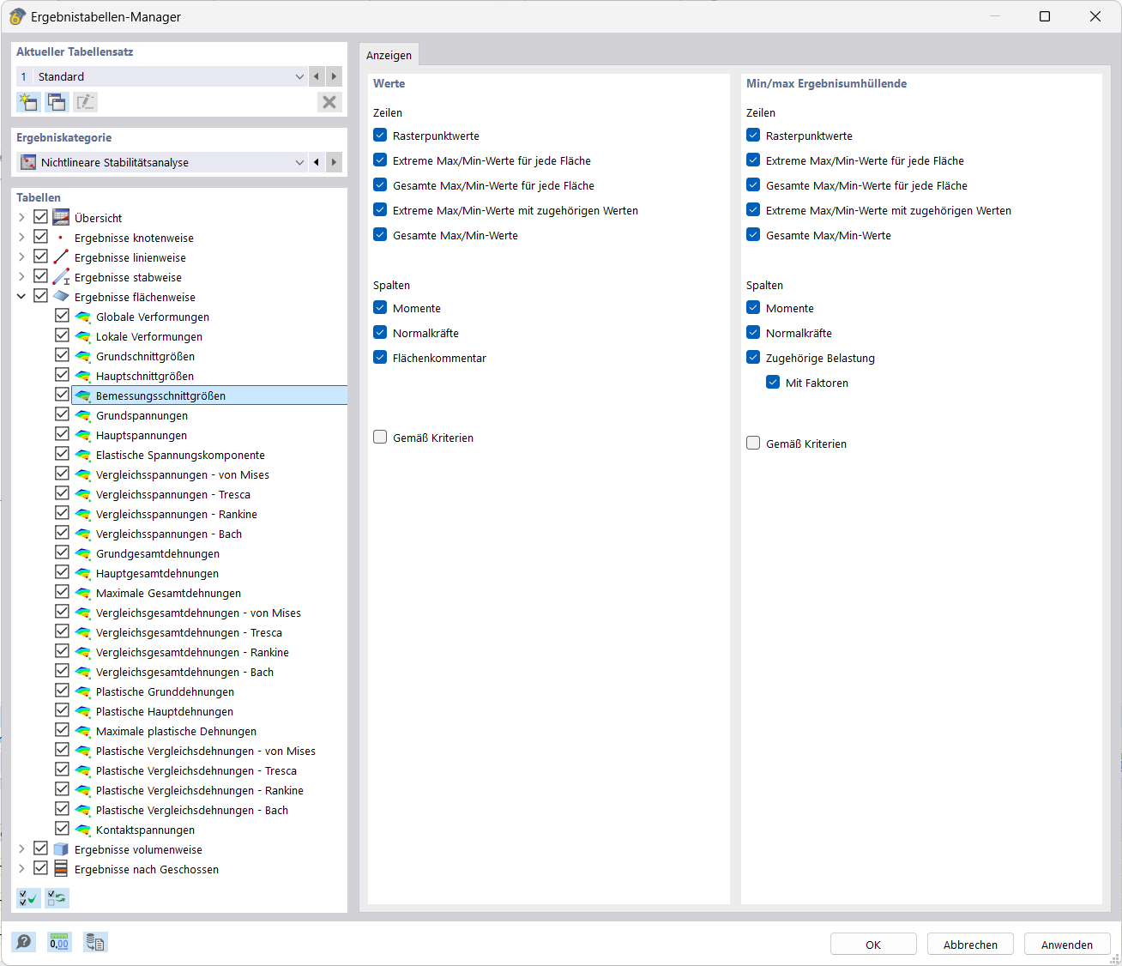The height and width of the screenshot is (966, 1122).
Task: Collapse the Ergebnisse flächenweise tree branch
Action: [21, 296]
